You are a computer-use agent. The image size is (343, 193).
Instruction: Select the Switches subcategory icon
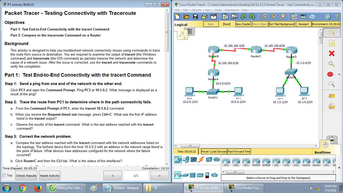point(185,175)
